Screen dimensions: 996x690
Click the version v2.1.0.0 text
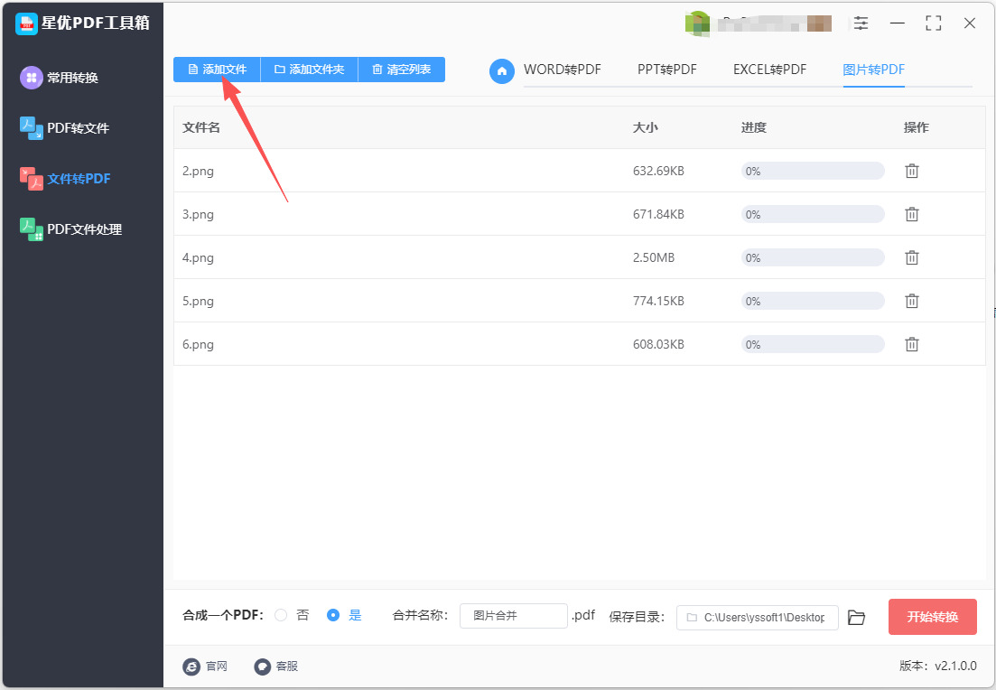pos(937,666)
